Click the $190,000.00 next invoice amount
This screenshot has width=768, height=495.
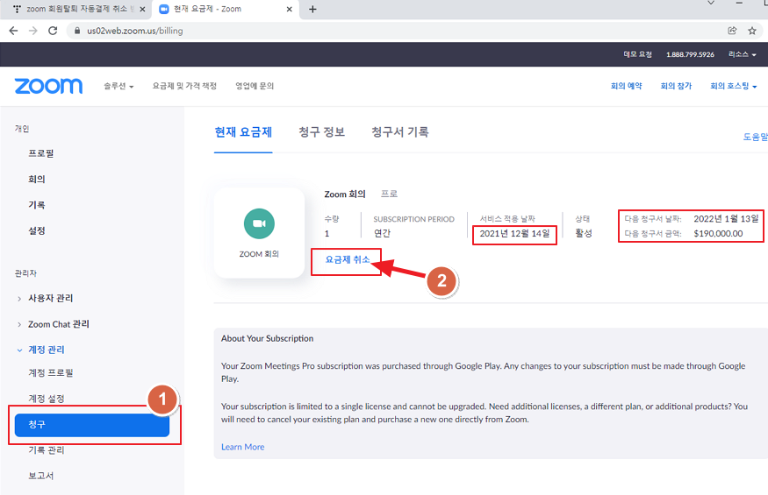(x=718, y=234)
